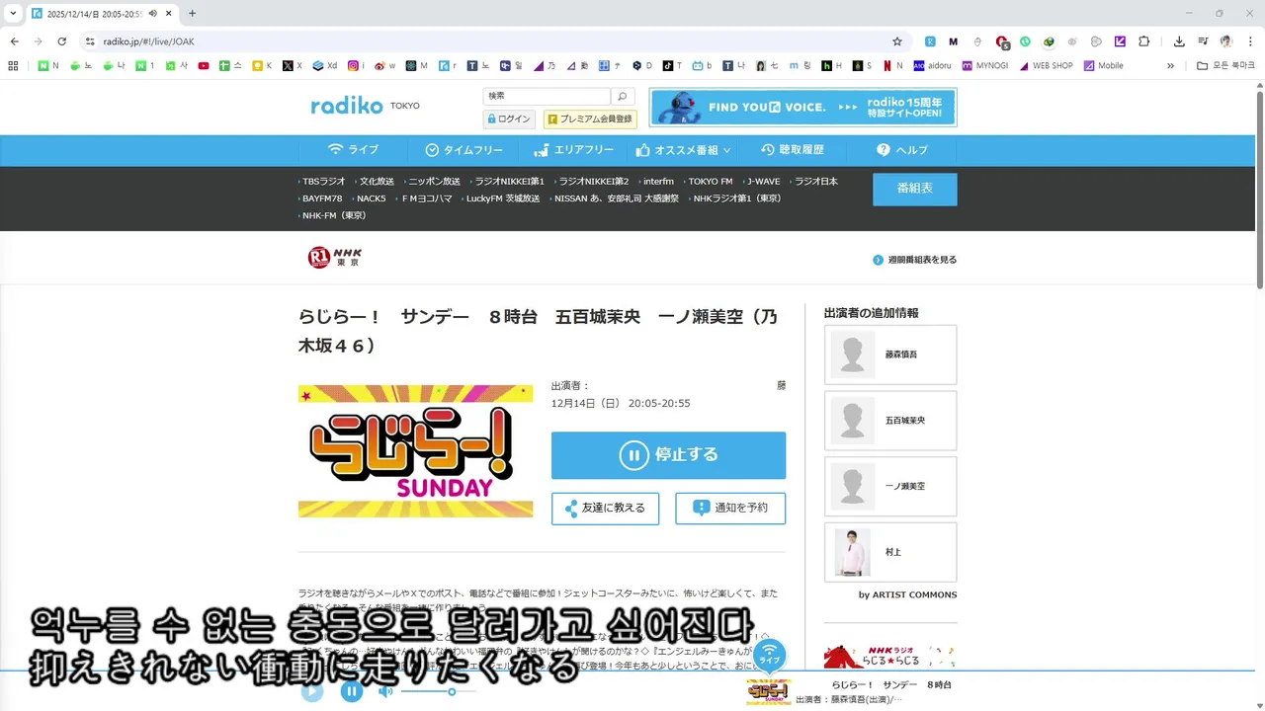Open the ライブ nav tab

353,150
